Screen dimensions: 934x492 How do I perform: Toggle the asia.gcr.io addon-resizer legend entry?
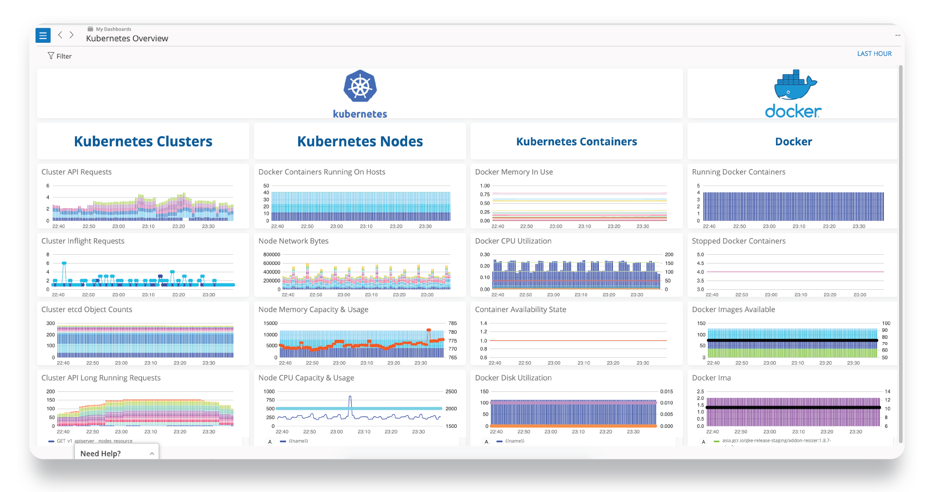[x=772, y=440]
